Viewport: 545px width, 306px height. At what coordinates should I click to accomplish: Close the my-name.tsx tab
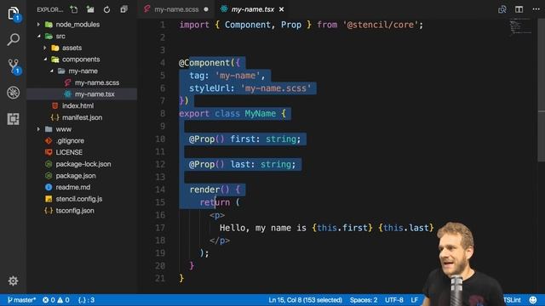(282, 9)
